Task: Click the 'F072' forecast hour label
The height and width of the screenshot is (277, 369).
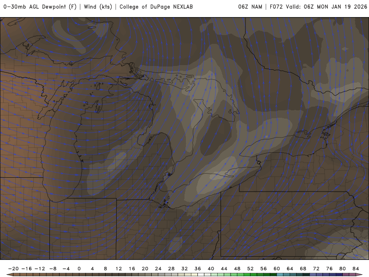Action: pyautogui.click(x=276, y=7)
